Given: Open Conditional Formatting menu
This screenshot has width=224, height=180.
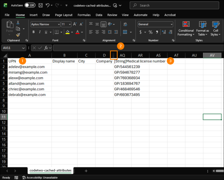Looking at the screenshot, I should 186,28.
